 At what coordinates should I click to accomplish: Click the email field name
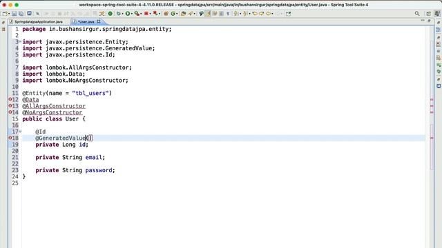[x=94, y=158]
